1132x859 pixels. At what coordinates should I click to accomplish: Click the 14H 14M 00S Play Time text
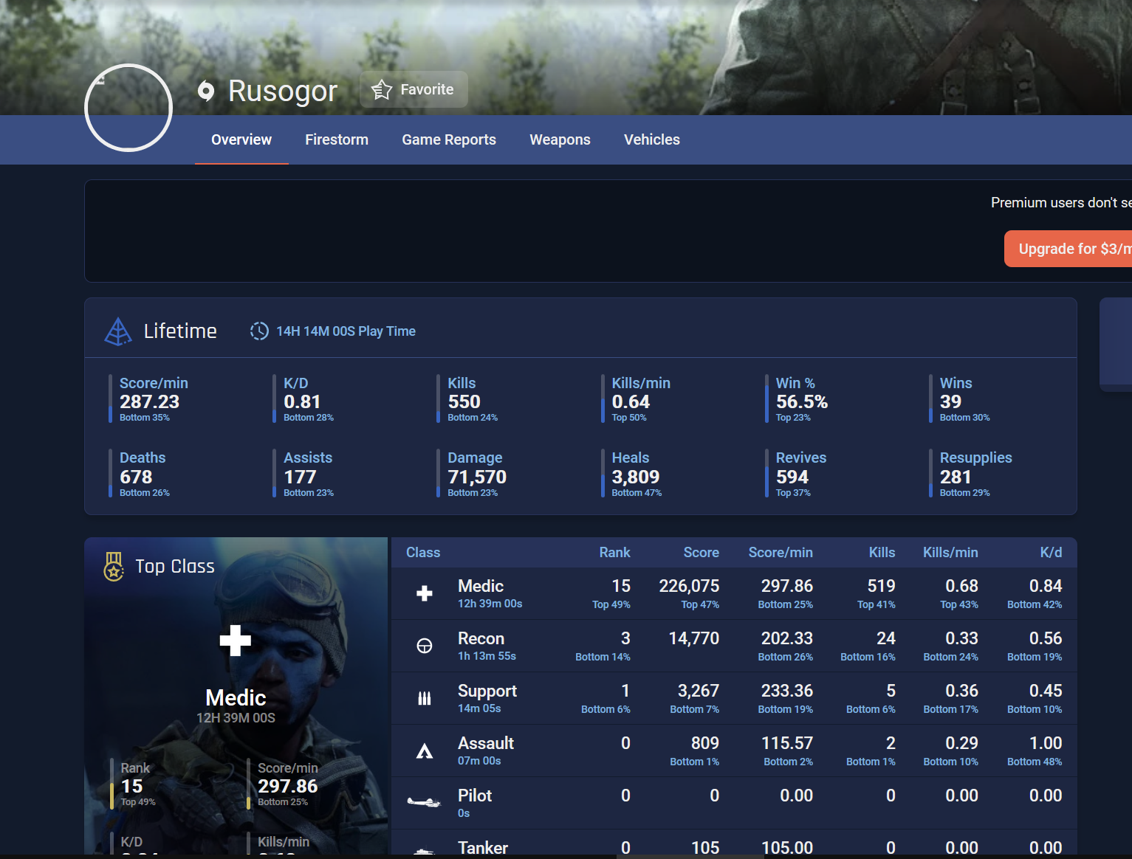pos(346,331)
